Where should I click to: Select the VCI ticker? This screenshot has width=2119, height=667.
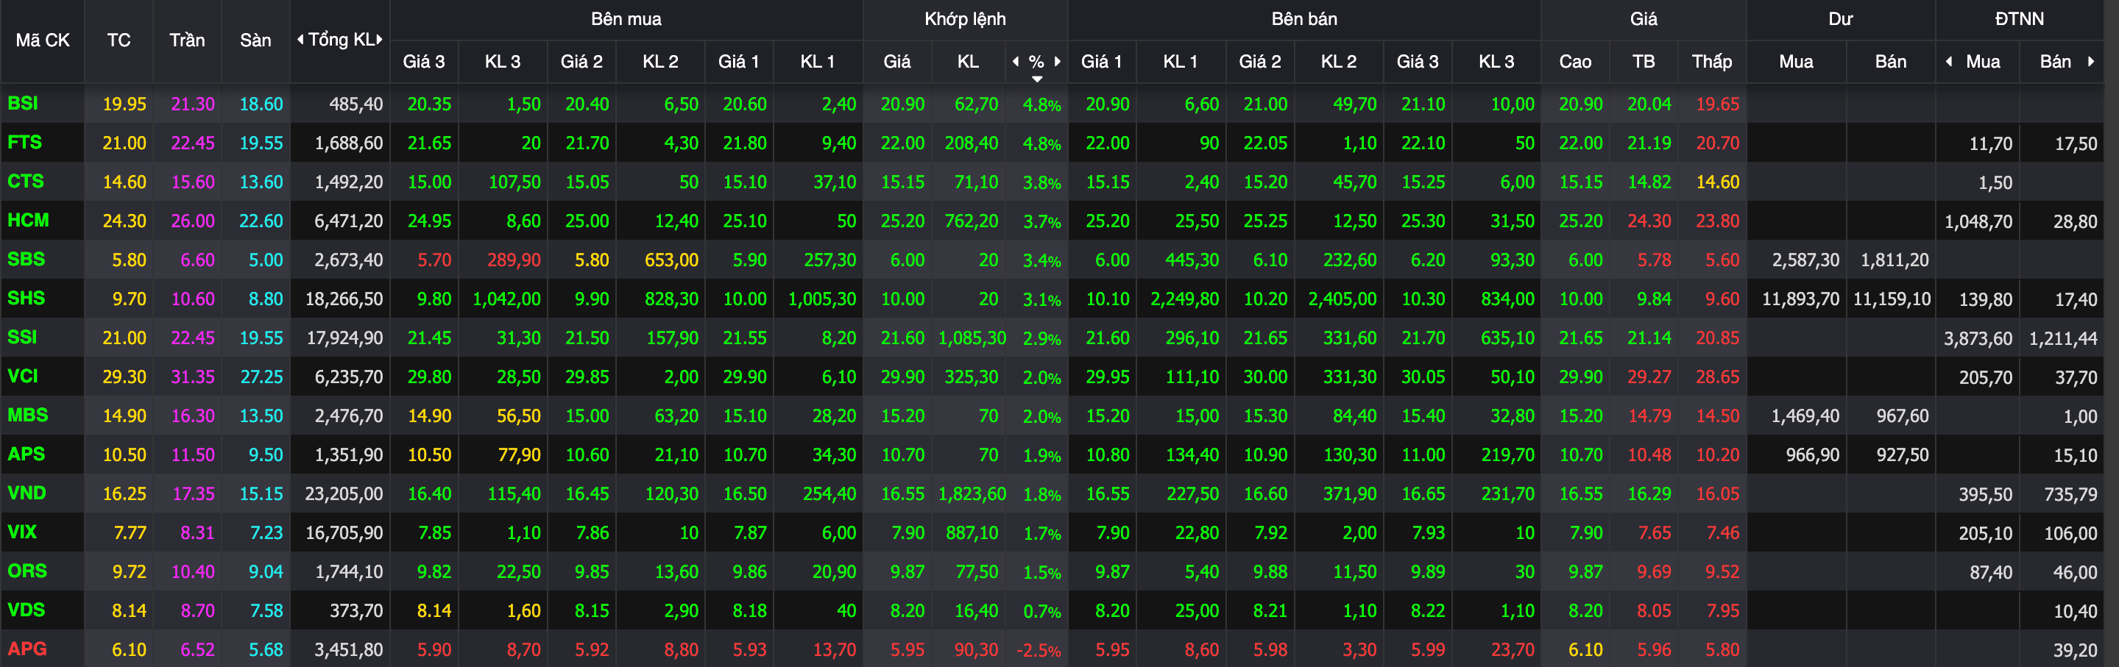[22, 377]
